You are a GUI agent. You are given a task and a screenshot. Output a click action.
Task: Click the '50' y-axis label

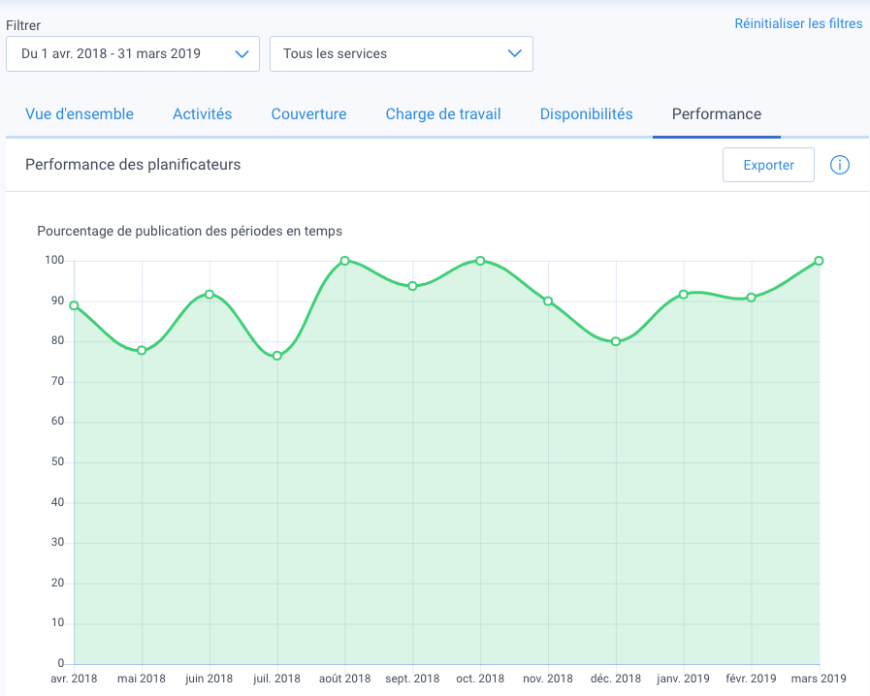57,461
